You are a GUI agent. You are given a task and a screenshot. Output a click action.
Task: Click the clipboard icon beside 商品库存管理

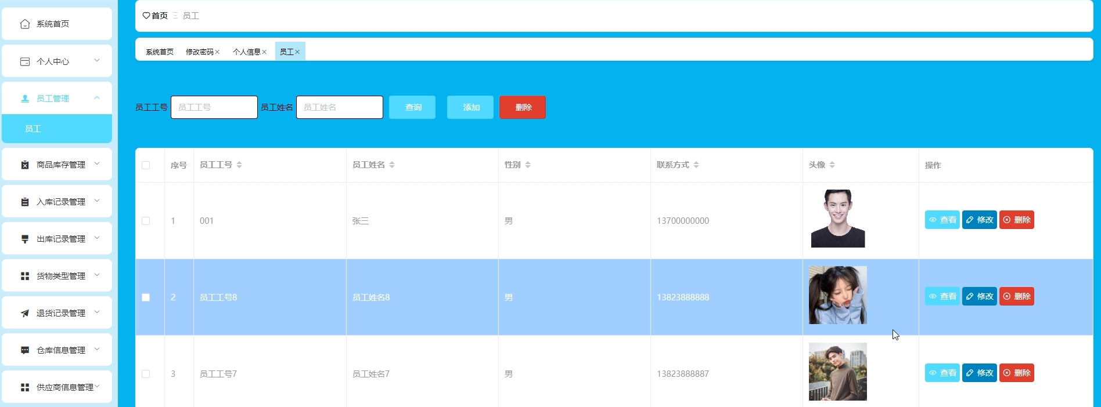point(25,165)
